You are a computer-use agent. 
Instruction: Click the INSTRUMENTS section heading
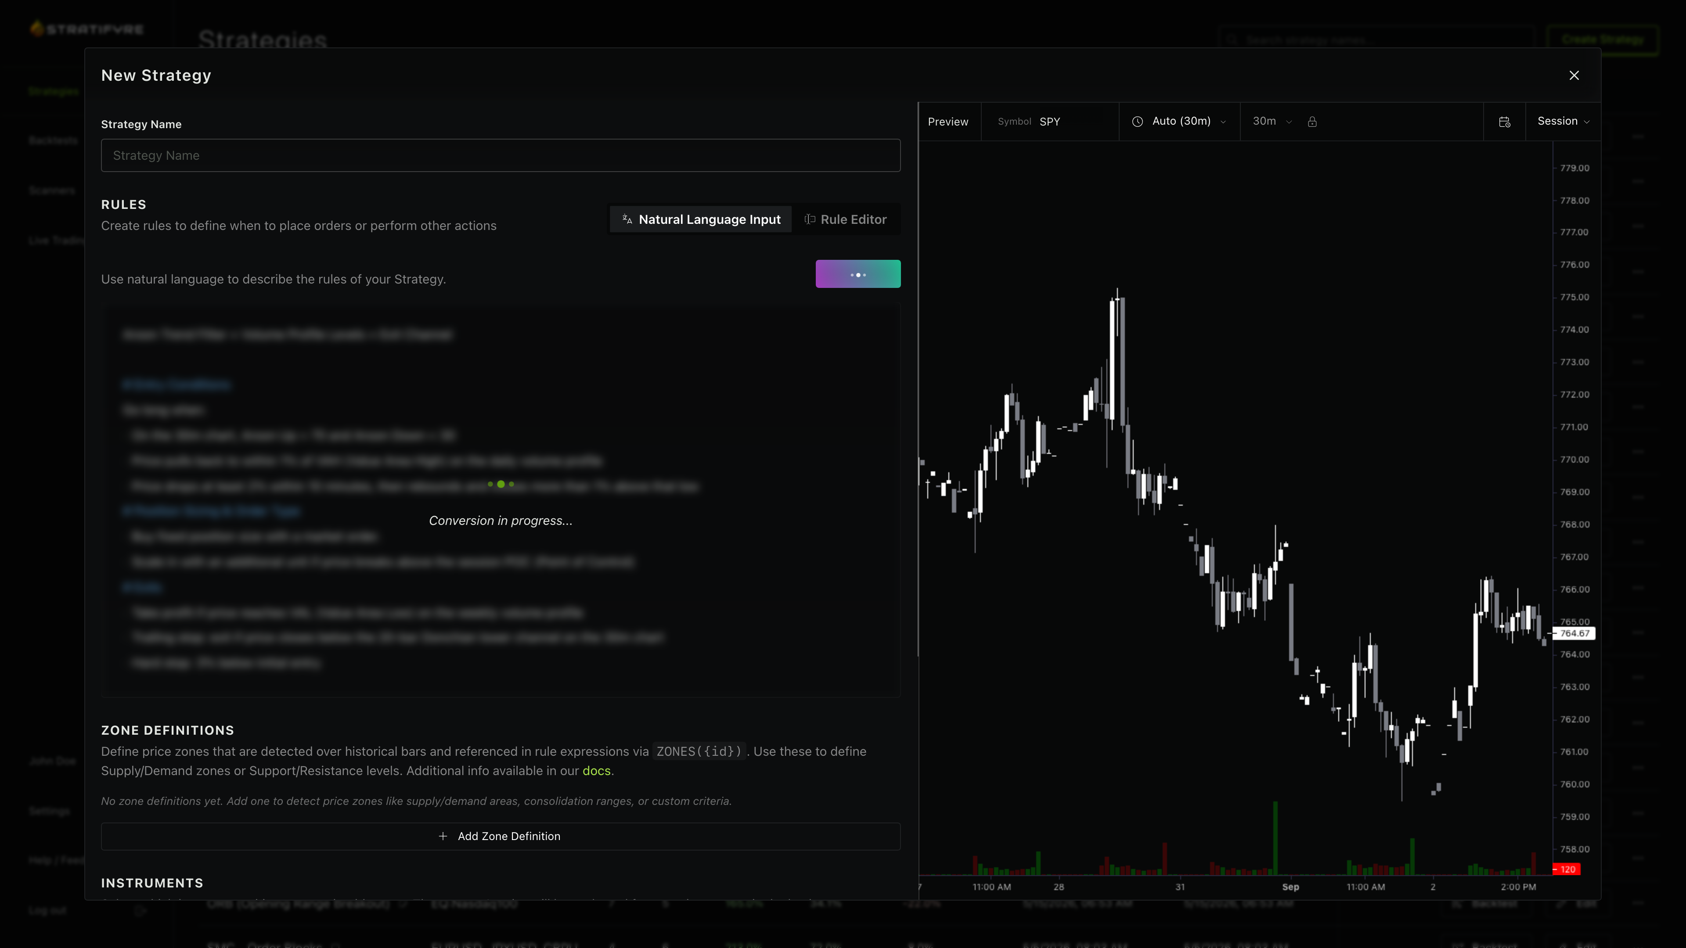tap(152, 883)
